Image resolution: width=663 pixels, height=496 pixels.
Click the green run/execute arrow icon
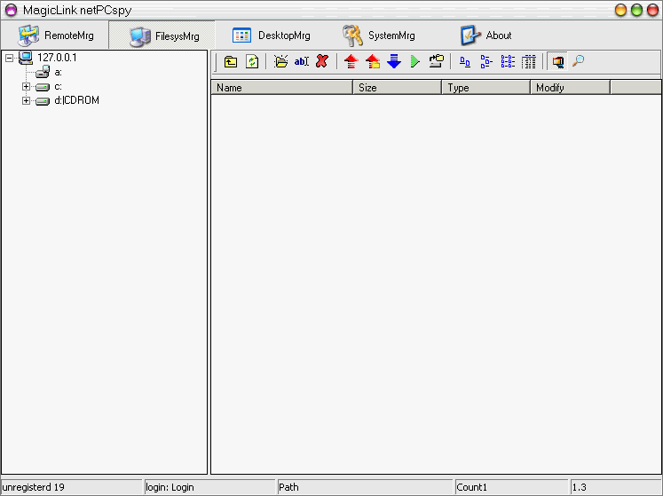tap(414, 62)
